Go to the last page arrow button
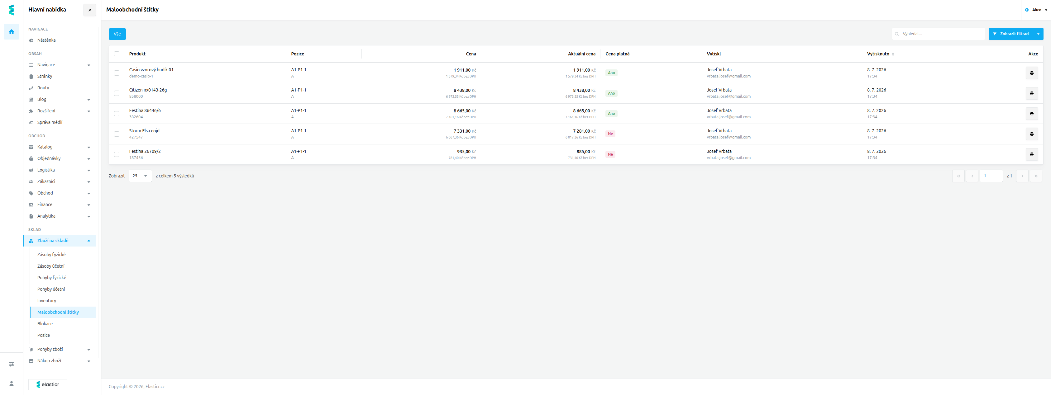The width and height of the screenshot is (1051, 395). [1036, 176]
